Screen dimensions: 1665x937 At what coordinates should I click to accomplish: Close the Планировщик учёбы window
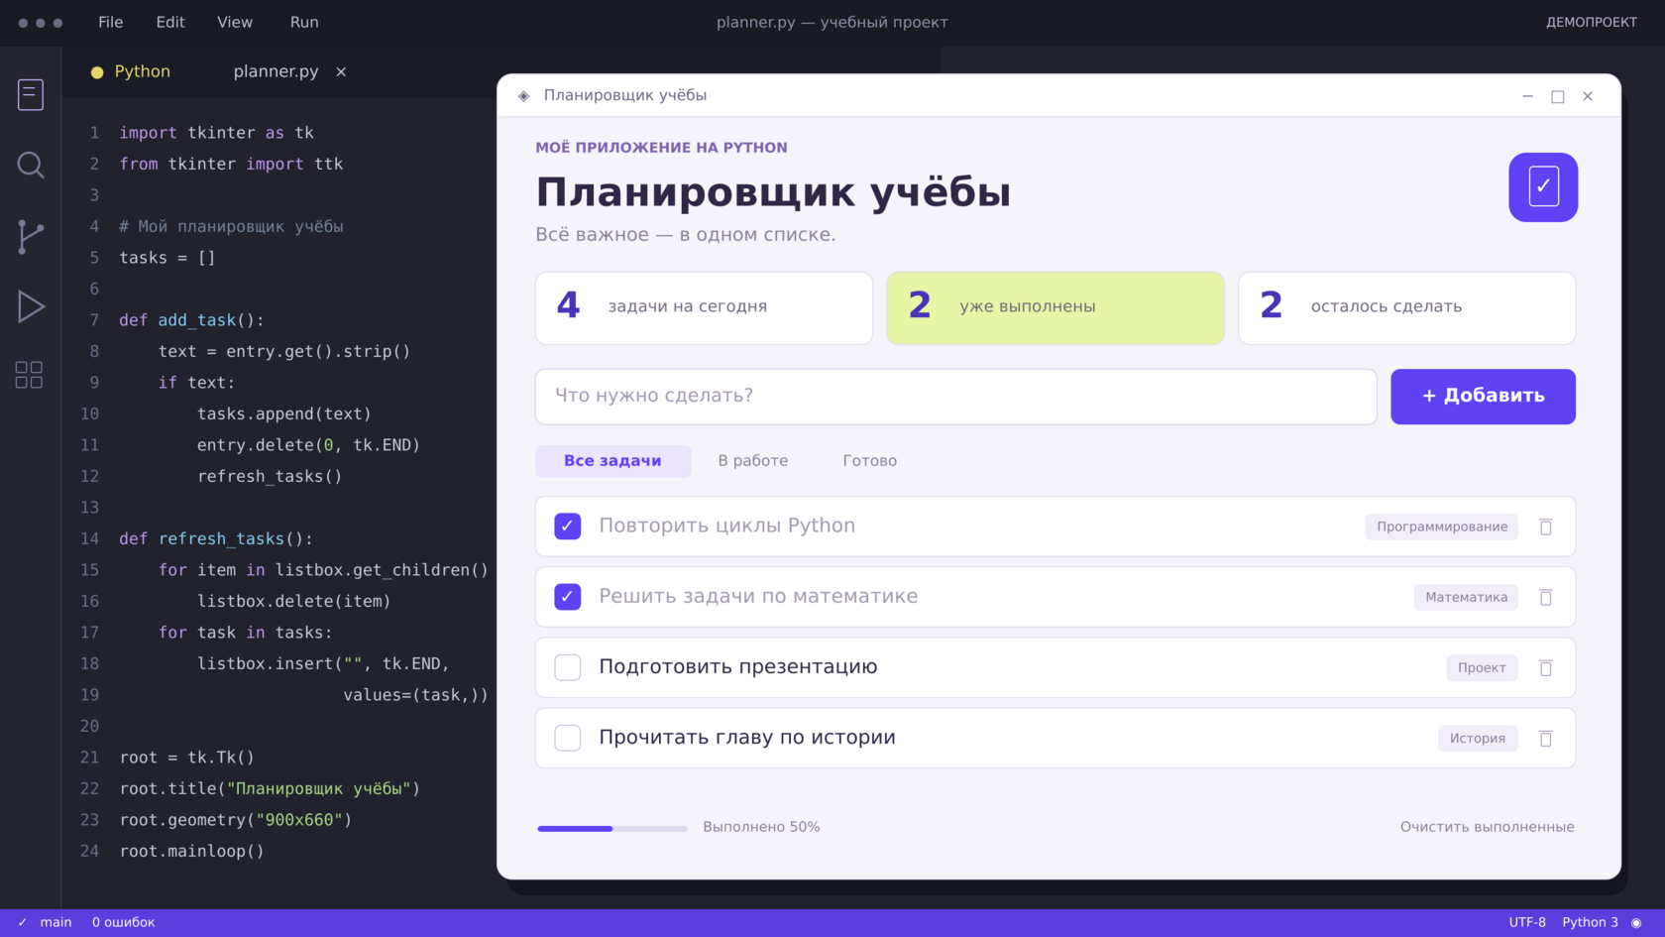[x=1588, y=96]
